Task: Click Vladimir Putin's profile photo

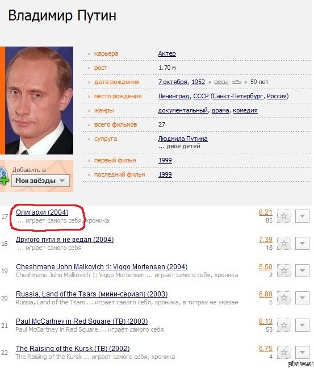Action: click(x=39, y=101)
